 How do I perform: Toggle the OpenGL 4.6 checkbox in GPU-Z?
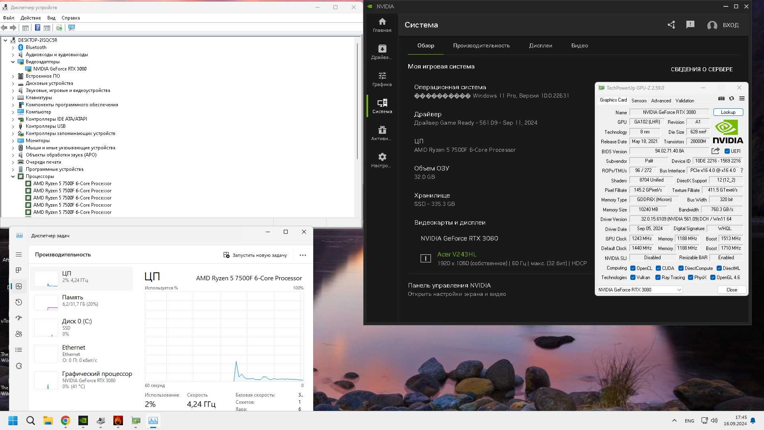tap(713, 278)
